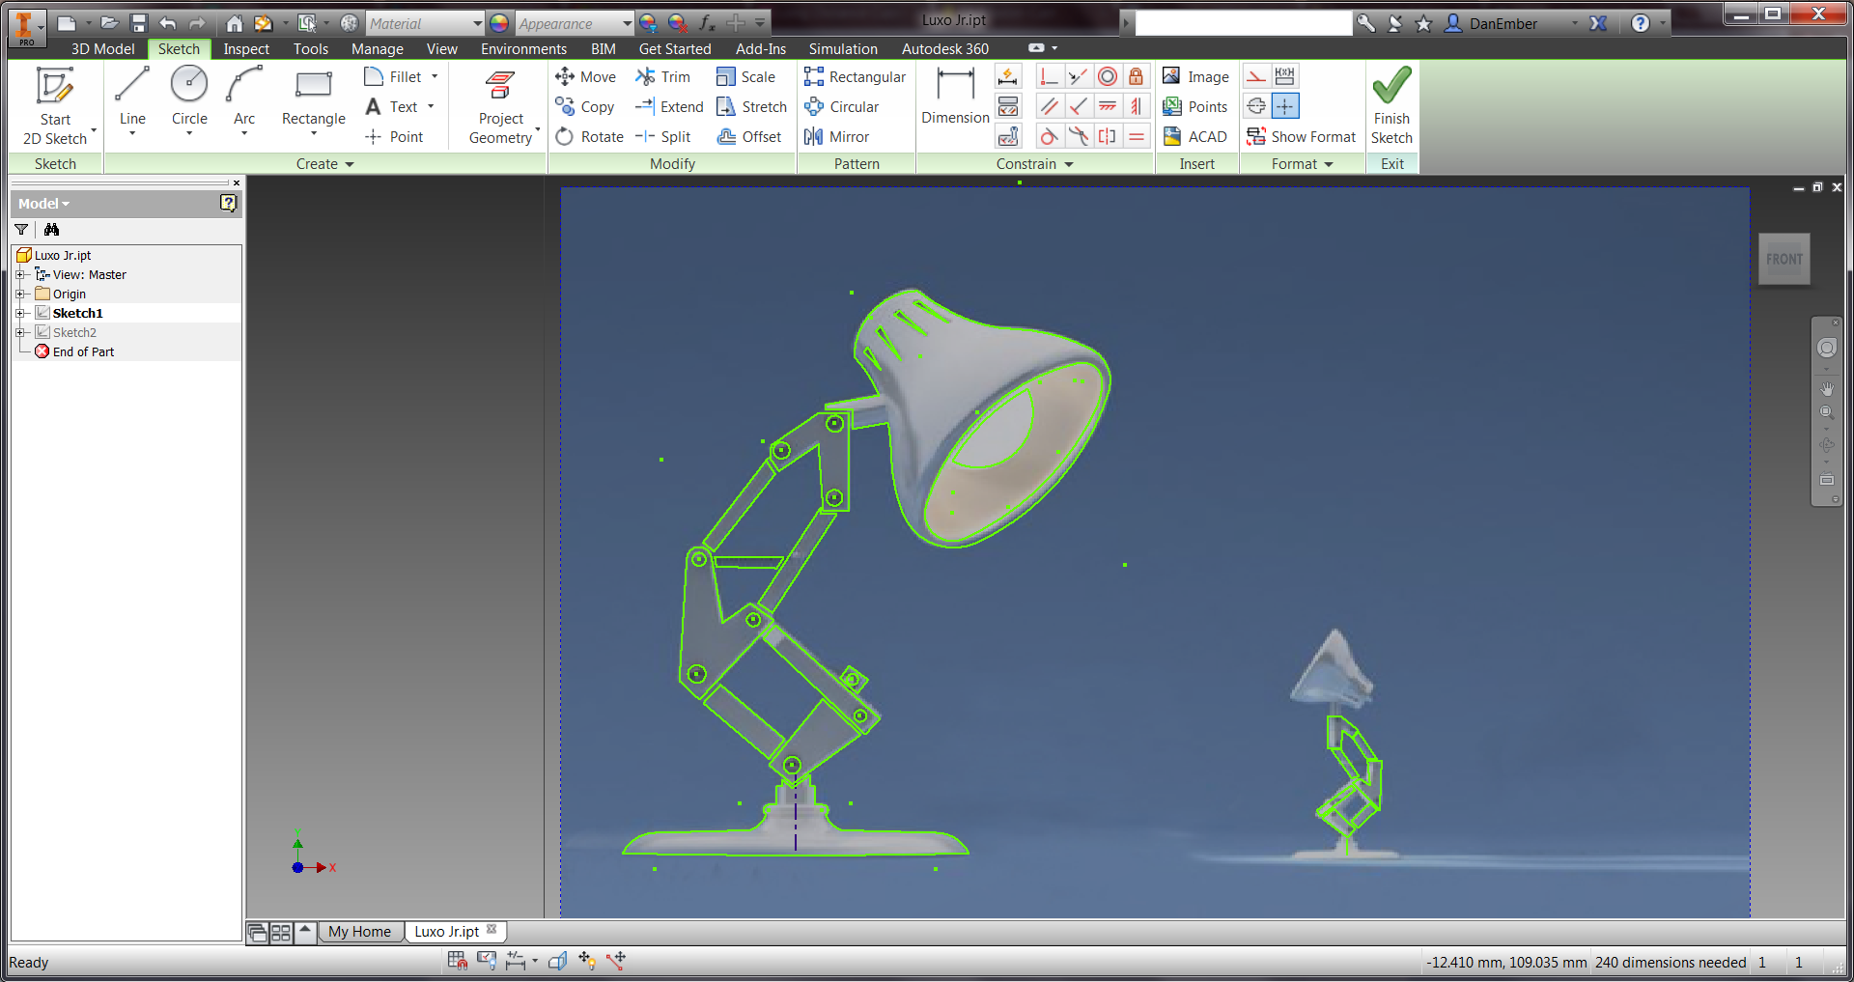Apply the Coincident constraint
1854x982 pixels.
(x=1050, y=76)
